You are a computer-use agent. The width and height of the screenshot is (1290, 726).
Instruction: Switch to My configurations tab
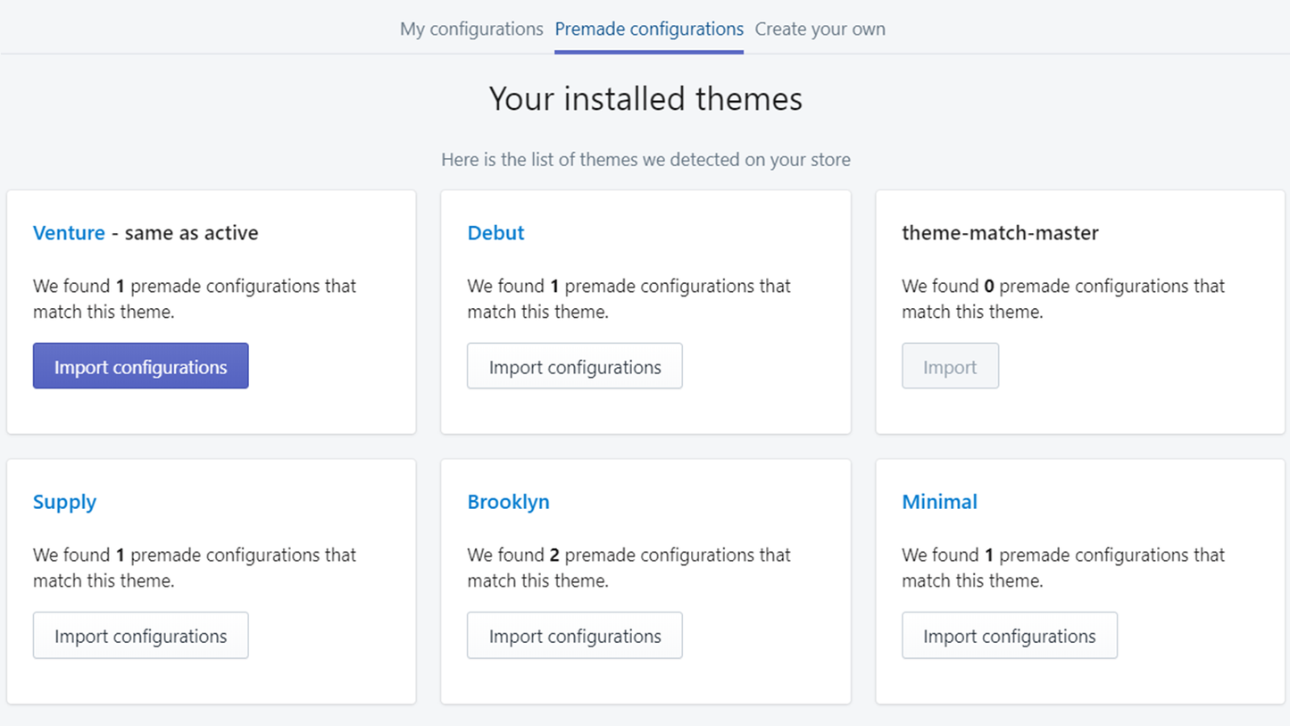pos(471,29)
